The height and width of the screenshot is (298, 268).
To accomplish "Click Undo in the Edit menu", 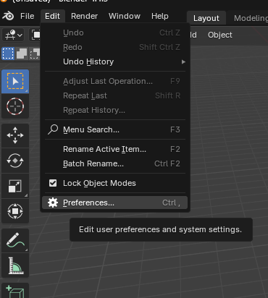I will pyautogui.click(x=115, y=33).
